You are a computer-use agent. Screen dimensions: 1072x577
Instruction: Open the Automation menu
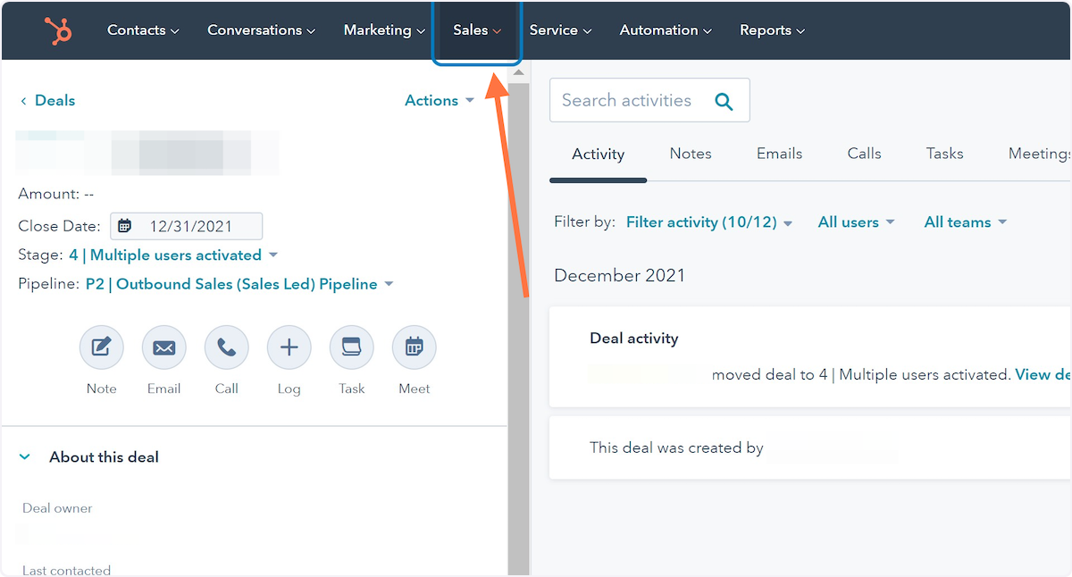[x=666, y=30]
